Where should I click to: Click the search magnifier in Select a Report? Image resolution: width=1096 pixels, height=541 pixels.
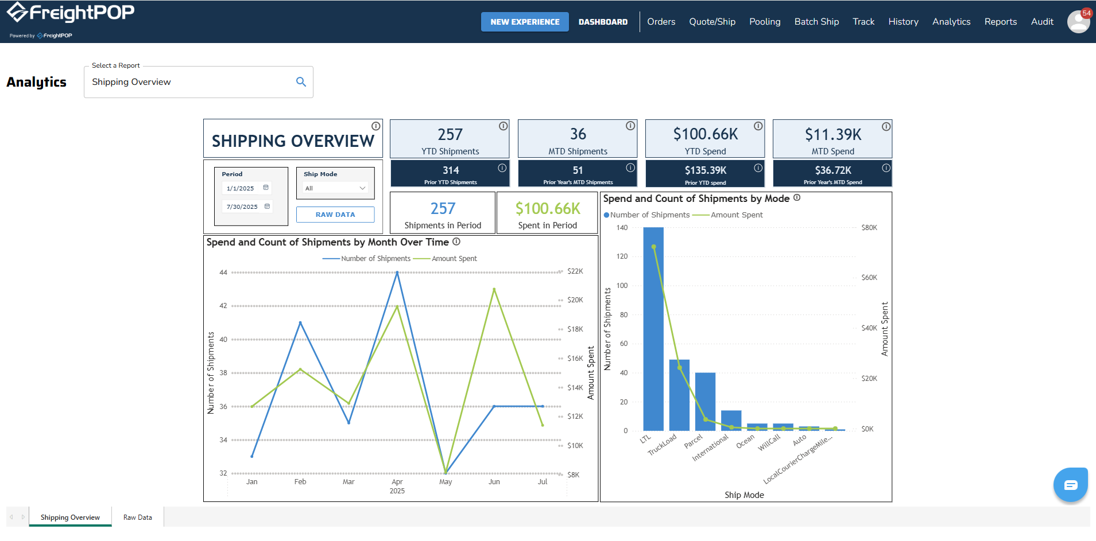[x=301, y=82]
